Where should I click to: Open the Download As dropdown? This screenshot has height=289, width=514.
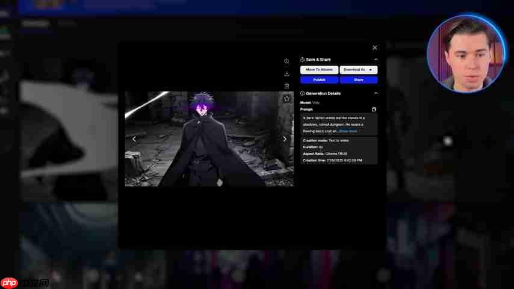coord(358,70)
